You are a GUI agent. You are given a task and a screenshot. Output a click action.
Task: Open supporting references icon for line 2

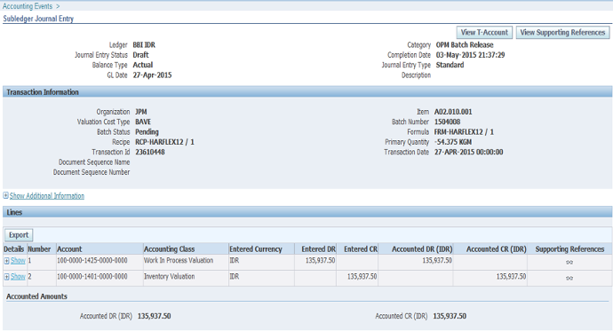(569, 279)
